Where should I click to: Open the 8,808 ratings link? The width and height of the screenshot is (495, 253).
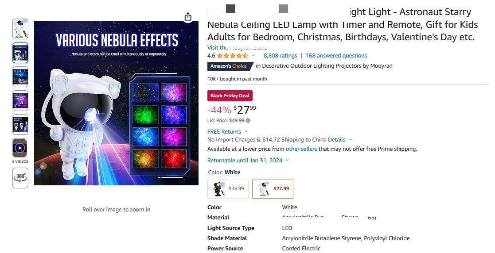281,56
